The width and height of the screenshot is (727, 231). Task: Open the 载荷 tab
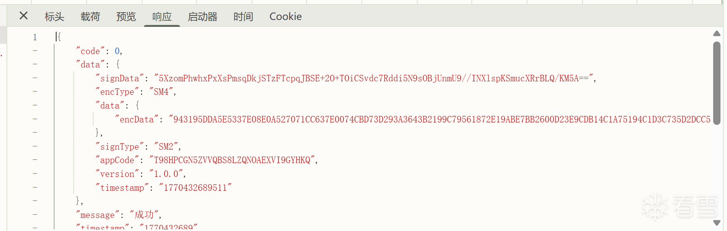[90, 17]
